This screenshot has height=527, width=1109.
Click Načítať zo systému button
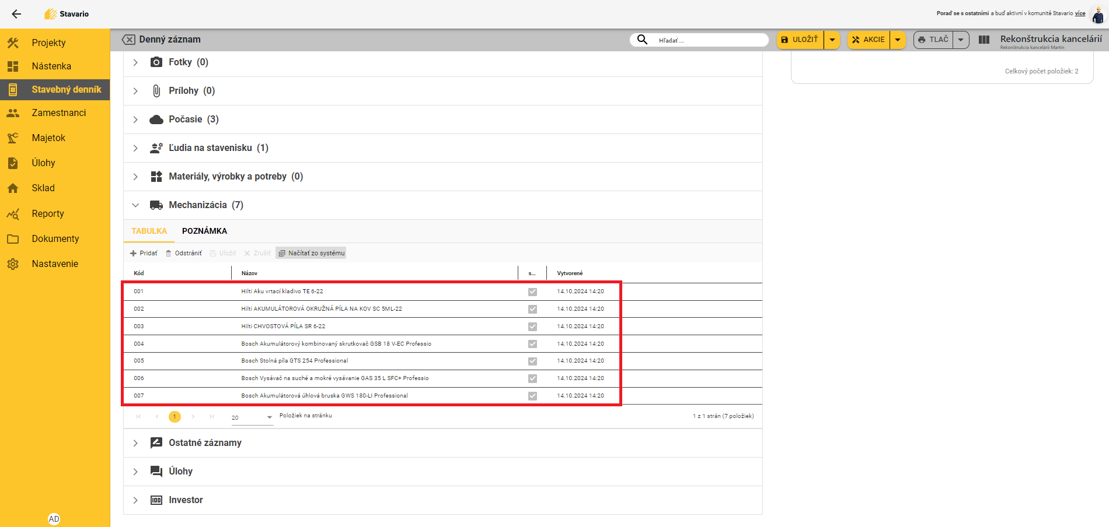click(x=311, y=253)
